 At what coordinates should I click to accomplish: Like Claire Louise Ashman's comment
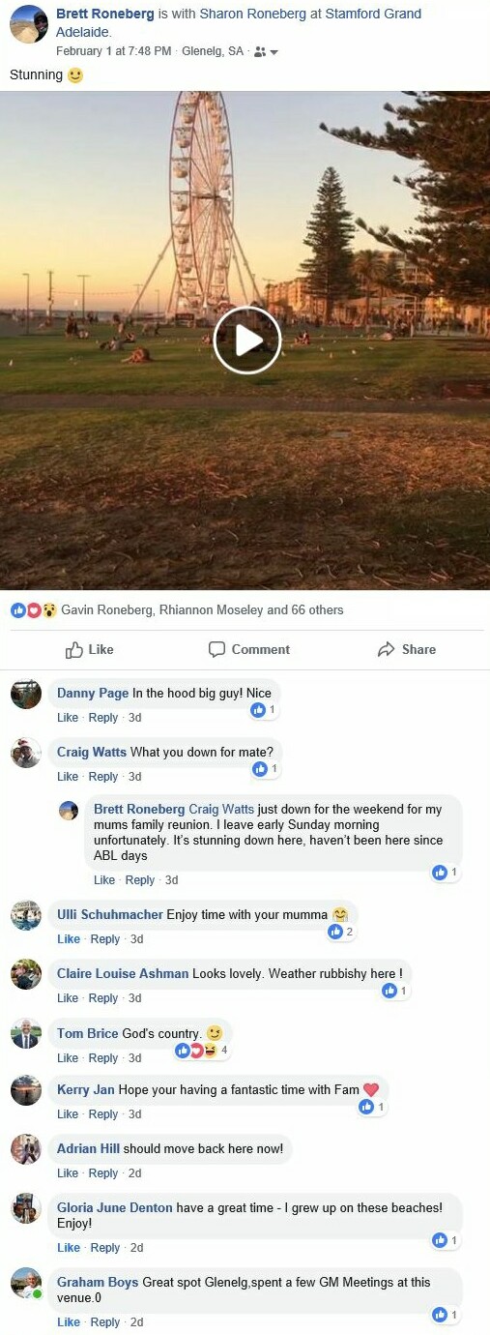pos(68,998)
